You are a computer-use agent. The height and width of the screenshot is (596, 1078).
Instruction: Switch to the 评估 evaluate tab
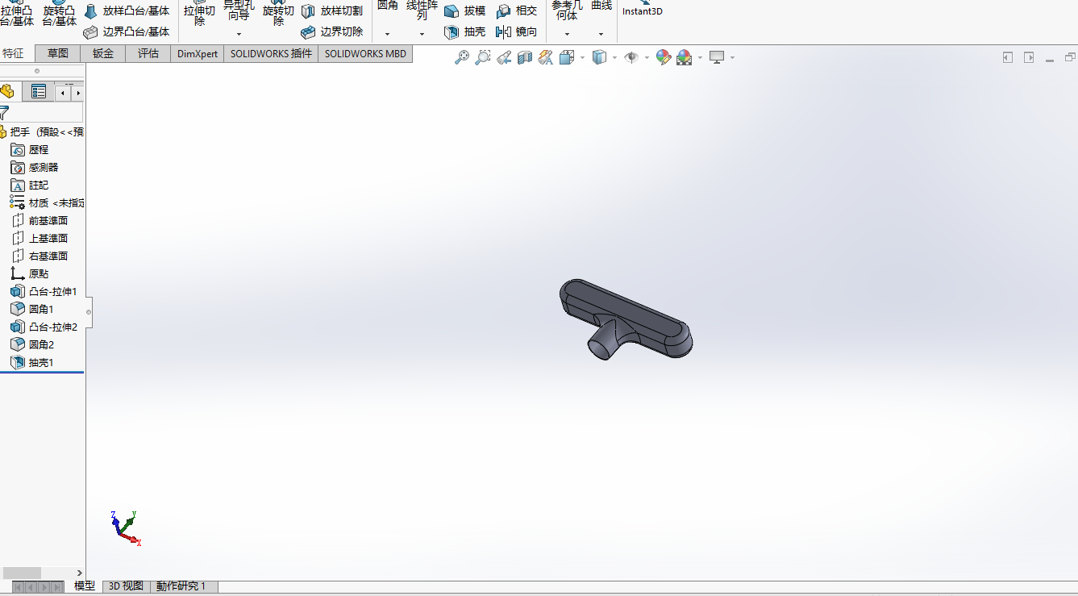point(148,53)
